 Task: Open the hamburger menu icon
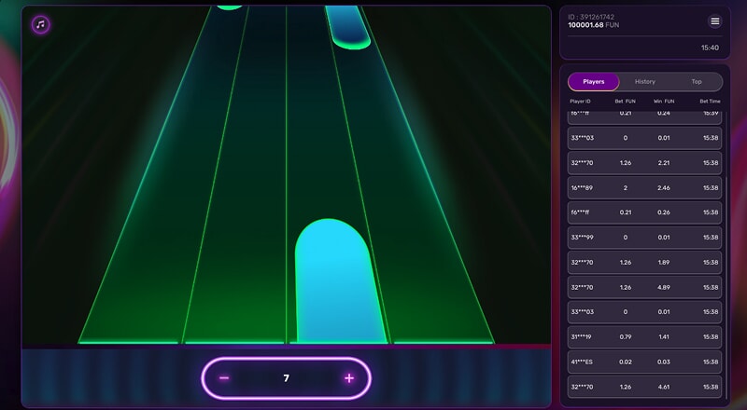[715, 21]
